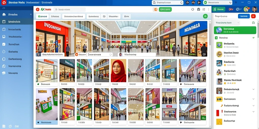The image size is (259, 129).
Task: Click the reload arrow inside the title bar search box
Action: 181,3
